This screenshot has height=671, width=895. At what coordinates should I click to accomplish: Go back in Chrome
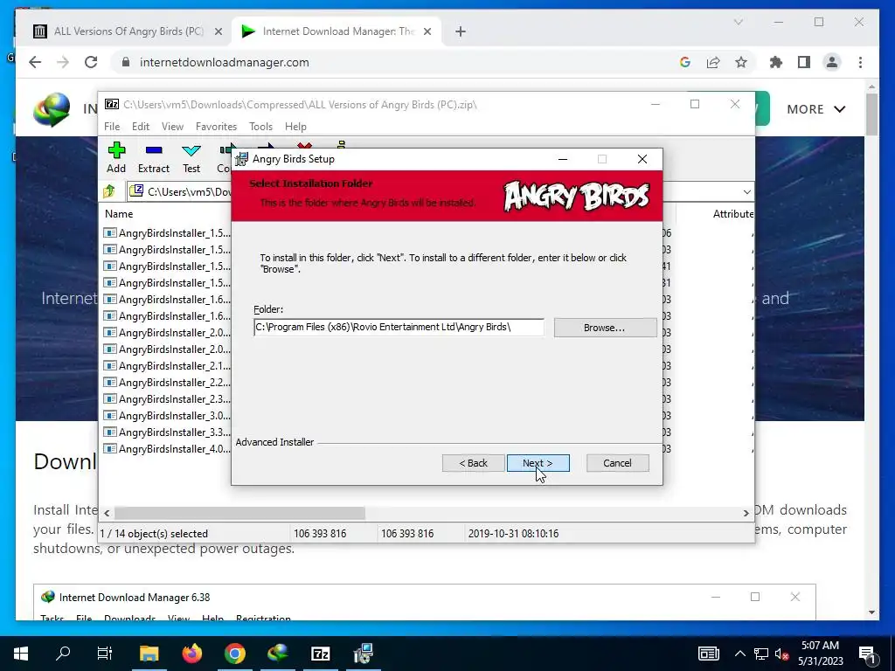pos(35,62)
